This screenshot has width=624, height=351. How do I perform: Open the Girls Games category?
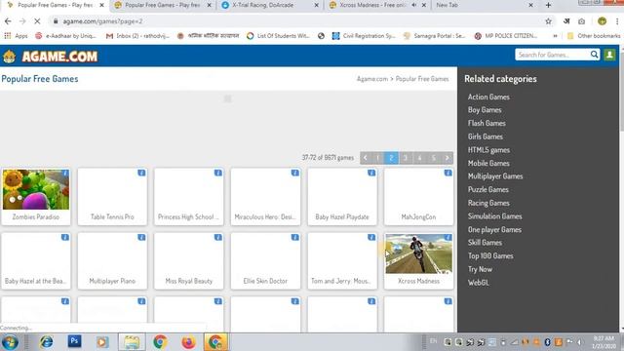(486, 136)
